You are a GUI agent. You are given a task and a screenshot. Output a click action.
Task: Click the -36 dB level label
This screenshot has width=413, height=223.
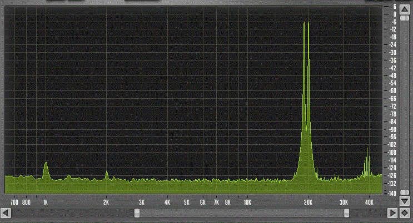(x=393, y=60)
